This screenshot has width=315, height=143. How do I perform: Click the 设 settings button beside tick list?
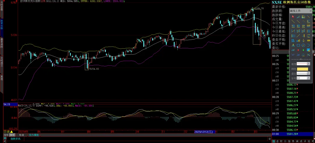coord(270,139)
